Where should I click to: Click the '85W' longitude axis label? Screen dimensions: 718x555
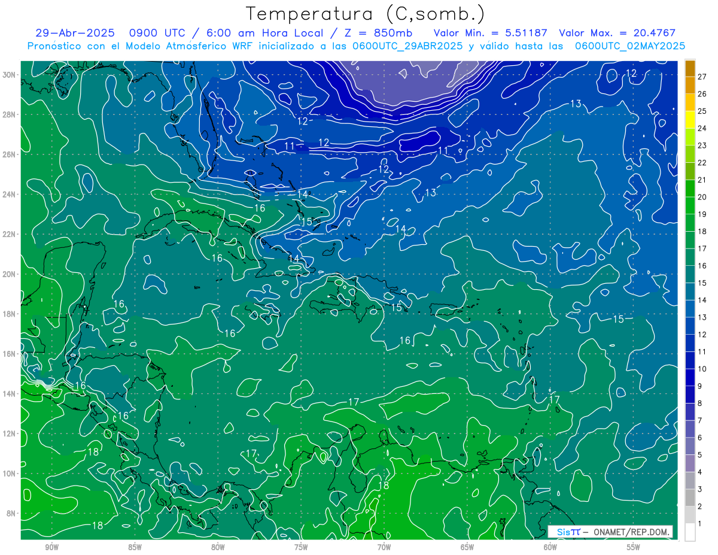pyautogui.click(x=135, y=547)
